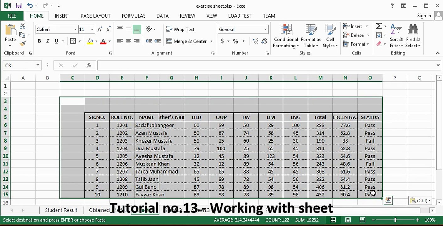Toggle Italic formatting
Image resolution: width=443 pixels, height=226 pixels.
coord(48,41)
